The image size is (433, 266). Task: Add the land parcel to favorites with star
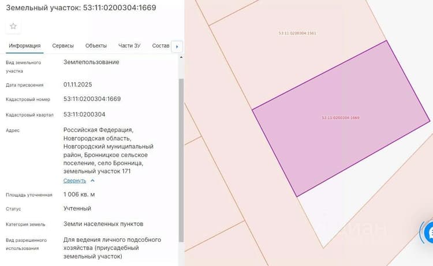13,26
